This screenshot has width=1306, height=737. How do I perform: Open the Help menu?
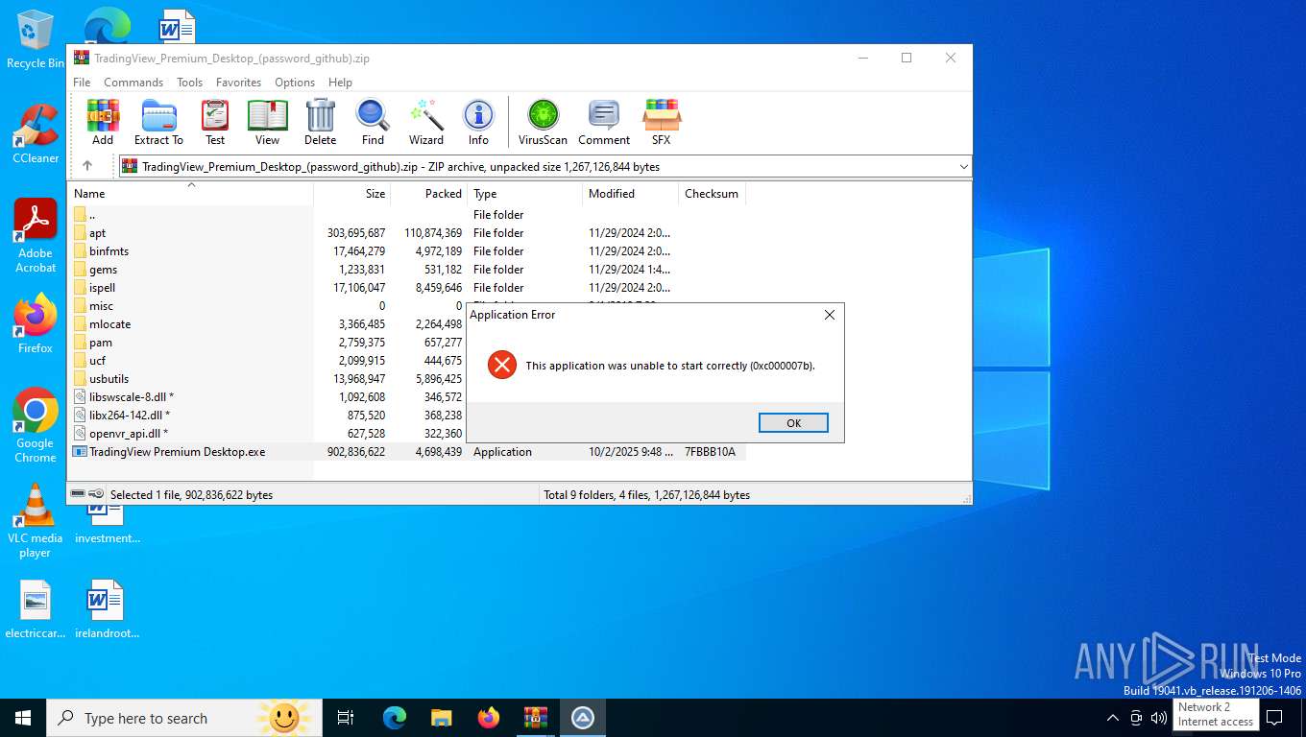point(340,83)
